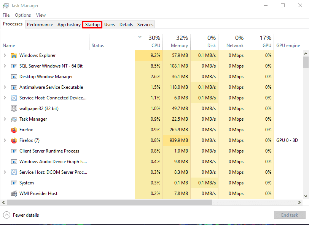Expand the SQL Server Windows NT row
Image resolution: width=309 pixels, height=225 pixels.
tap(5, 66)
